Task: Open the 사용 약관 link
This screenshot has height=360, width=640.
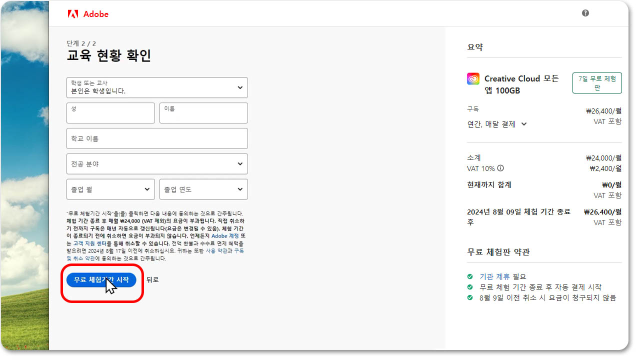Action: (216, 251)
